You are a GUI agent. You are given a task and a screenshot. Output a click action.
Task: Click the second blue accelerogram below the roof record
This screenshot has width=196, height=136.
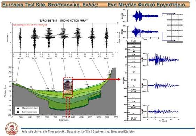(x=146, y=32)
